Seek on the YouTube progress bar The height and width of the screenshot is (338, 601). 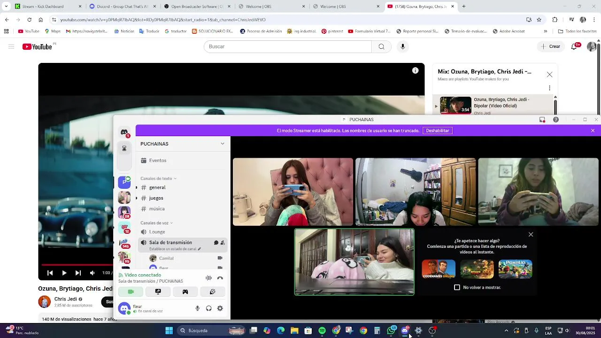pyautogui.click(x=77, y=265)
